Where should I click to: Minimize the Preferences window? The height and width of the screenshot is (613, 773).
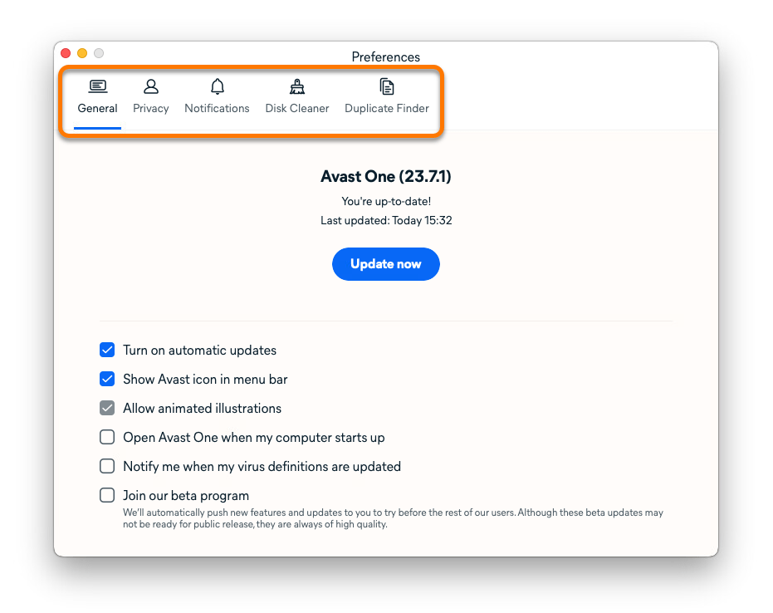click(x=82, y=52)
